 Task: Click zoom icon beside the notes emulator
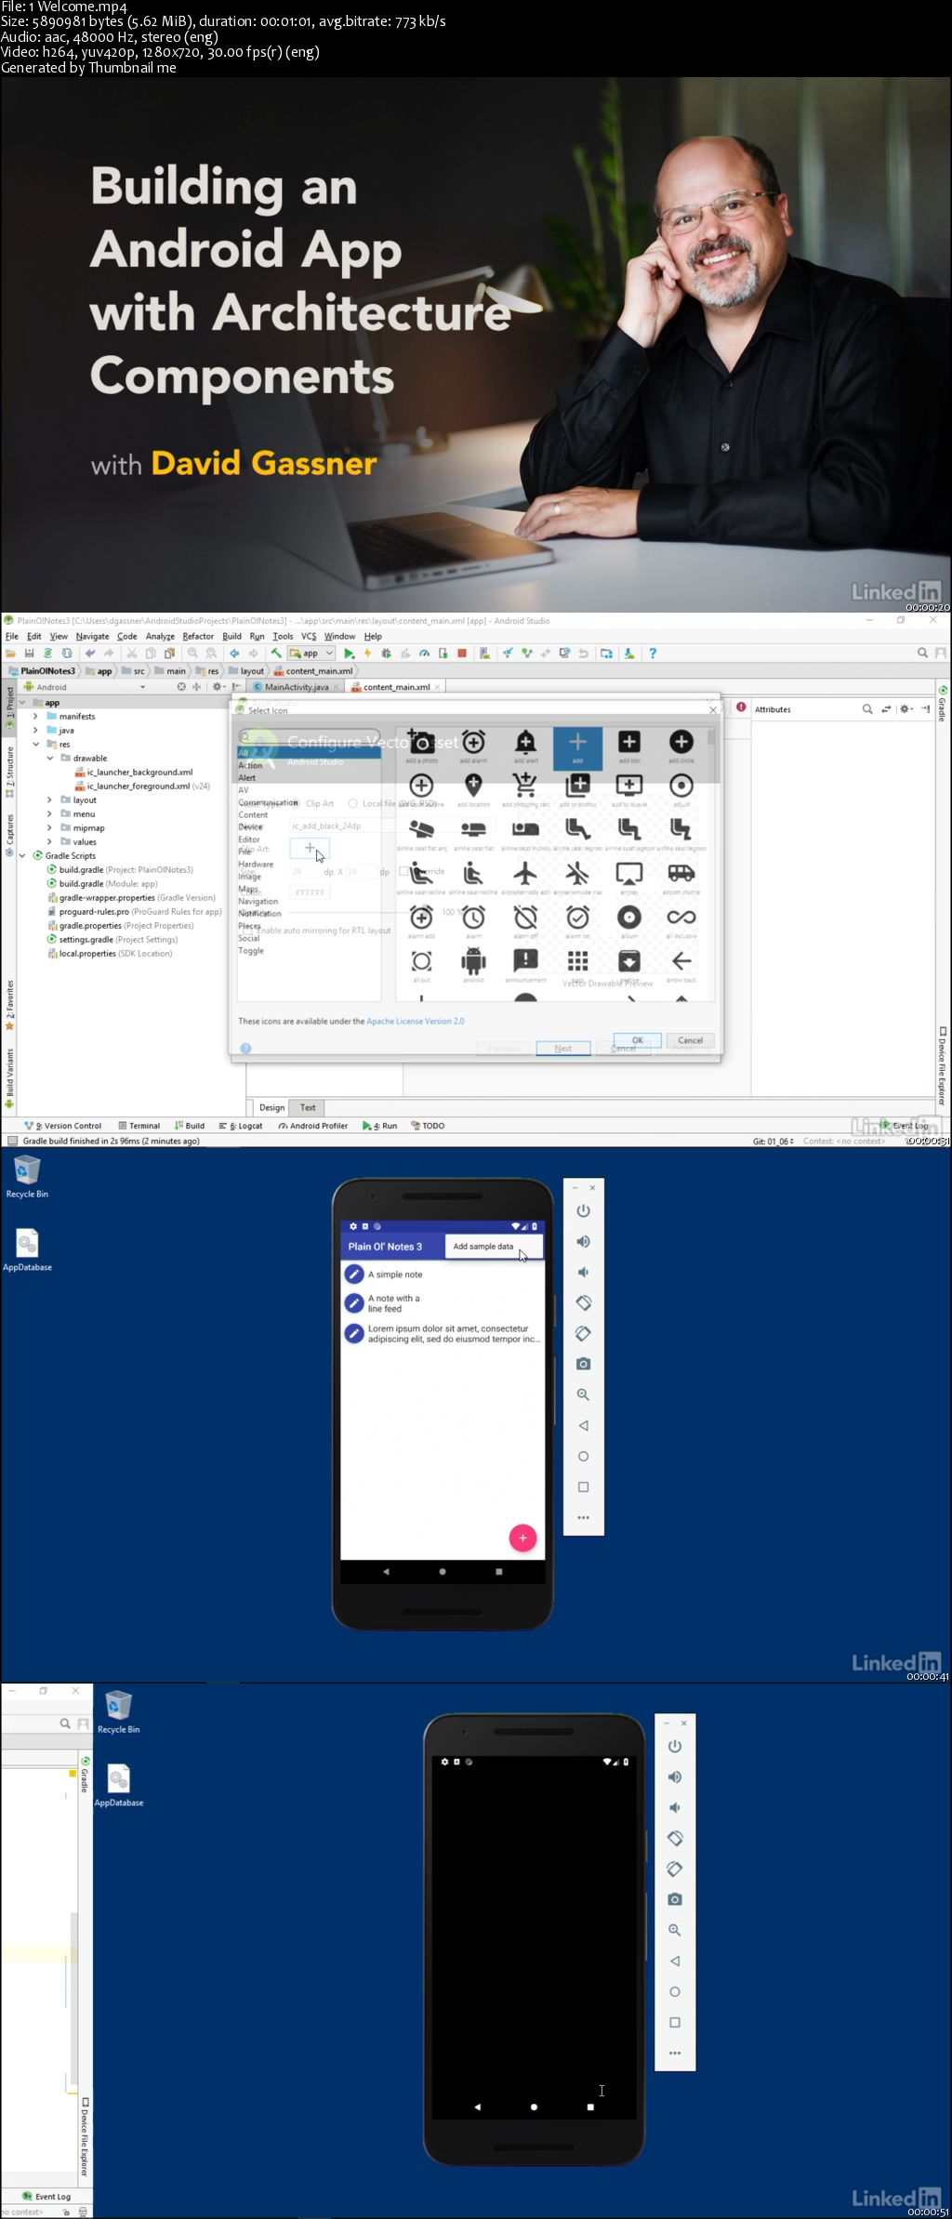583,1394
